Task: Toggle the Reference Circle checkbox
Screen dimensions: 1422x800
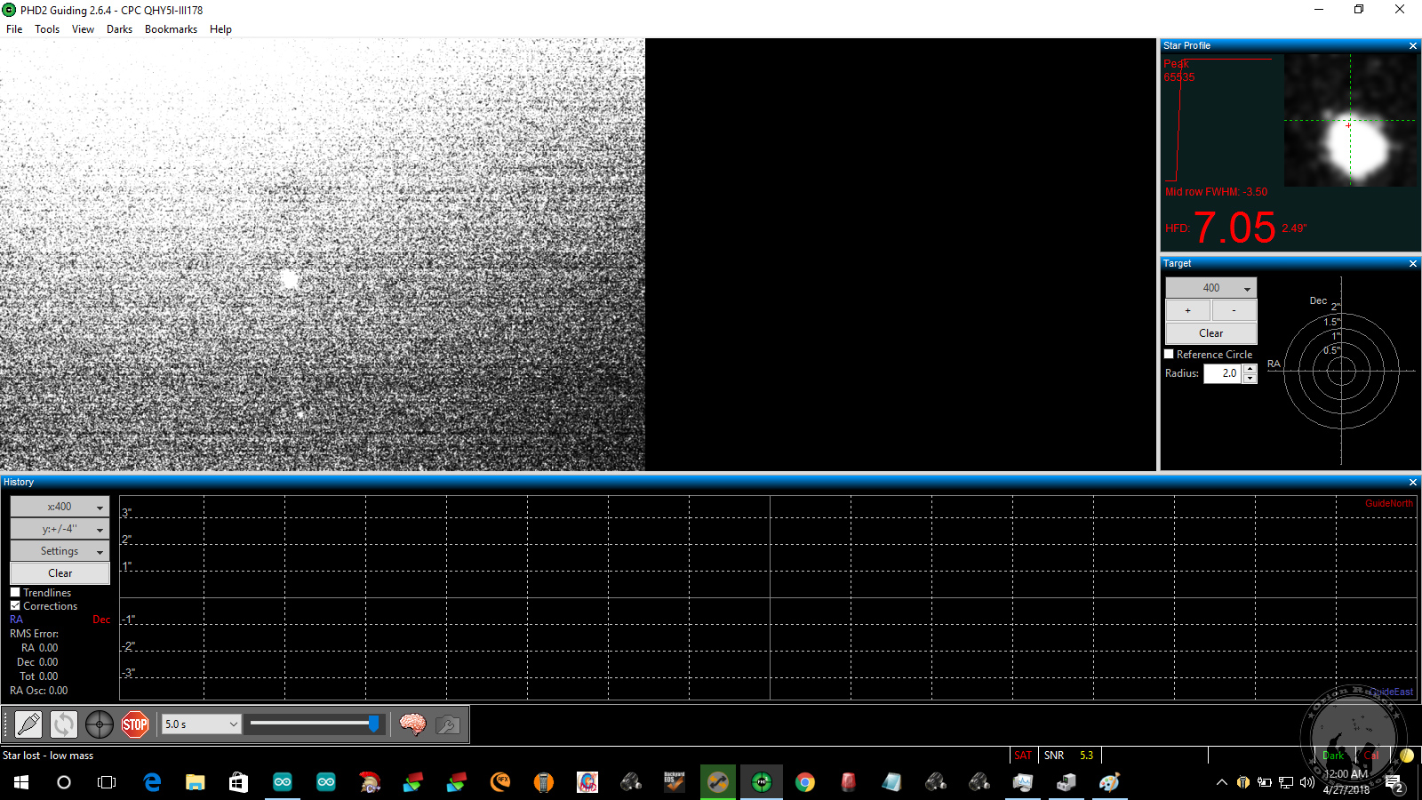Action: (x=1170, y=354)
